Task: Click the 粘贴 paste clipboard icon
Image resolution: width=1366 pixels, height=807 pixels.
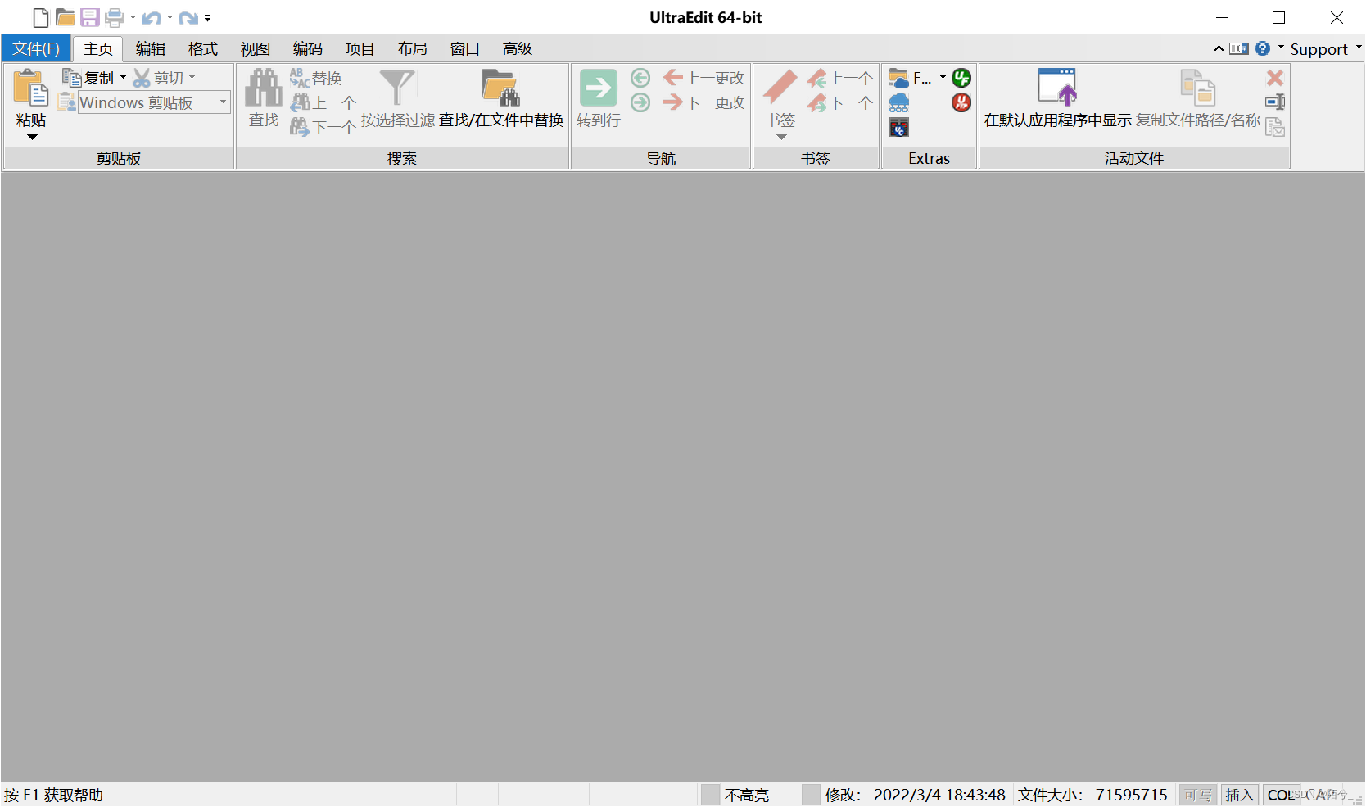Action: tap(31, 88)
